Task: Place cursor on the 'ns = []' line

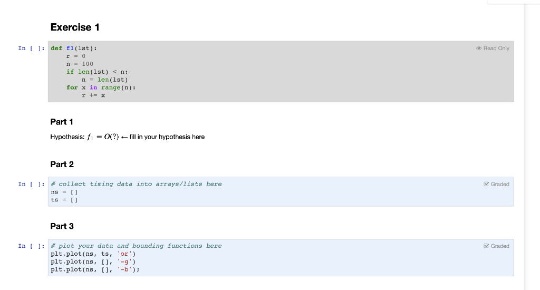Action: coord(64,192)
